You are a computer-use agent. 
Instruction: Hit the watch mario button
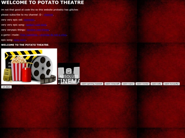[128, 84]
